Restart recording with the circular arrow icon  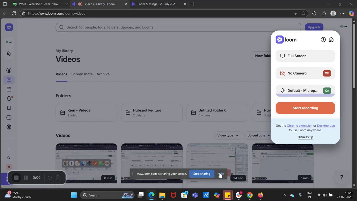pos(50,178)
